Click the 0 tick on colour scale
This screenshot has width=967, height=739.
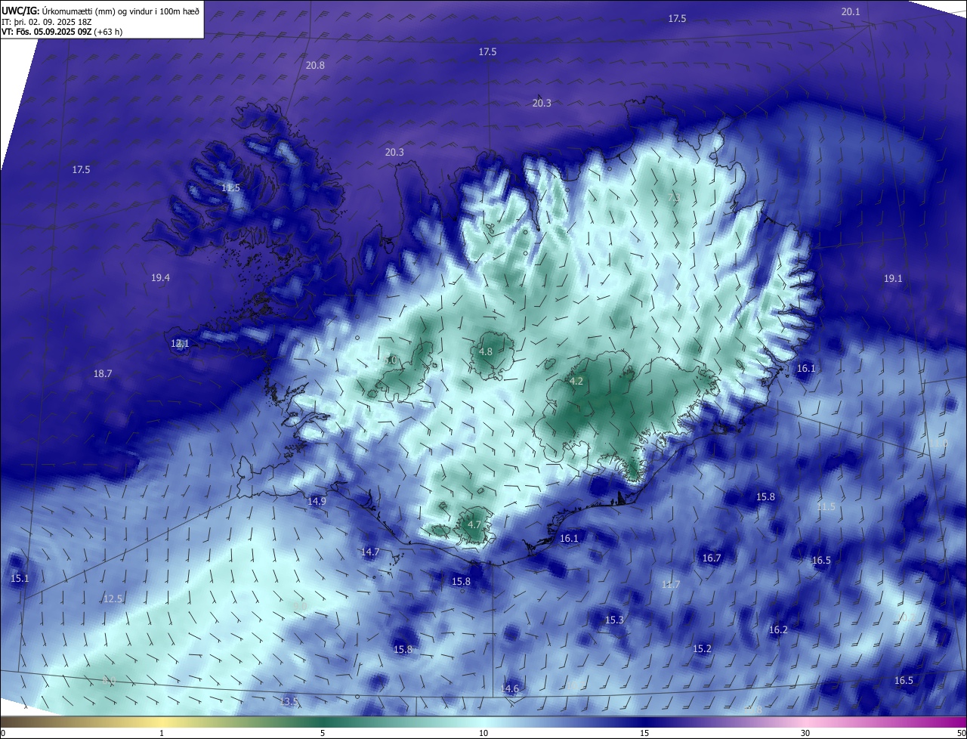3,733
